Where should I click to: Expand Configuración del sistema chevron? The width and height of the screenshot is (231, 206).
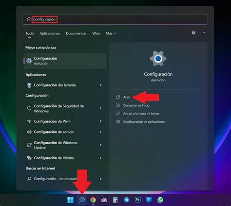click(100, 85)
